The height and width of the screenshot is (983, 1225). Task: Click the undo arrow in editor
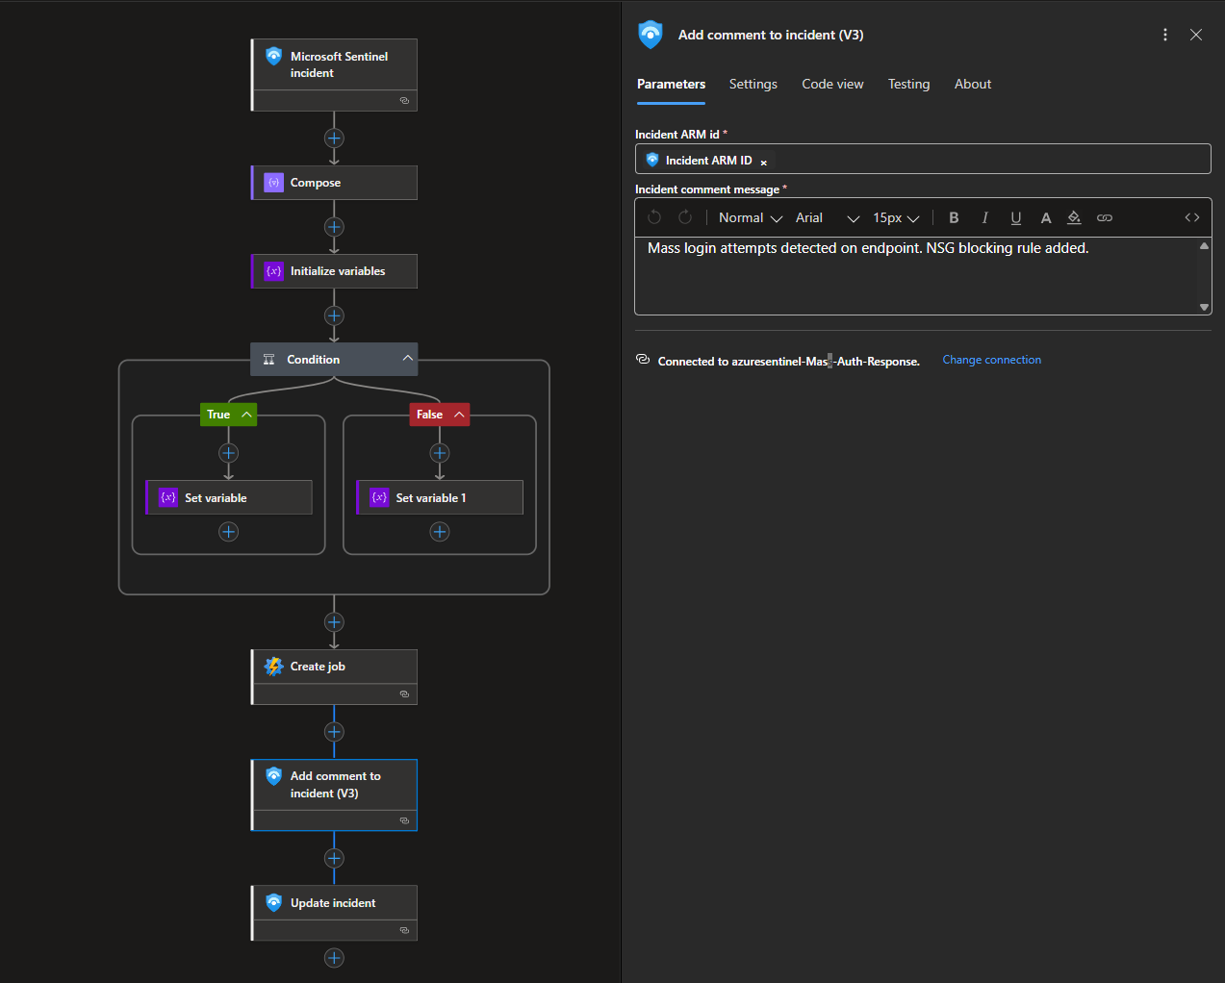(x=654, y=218)
